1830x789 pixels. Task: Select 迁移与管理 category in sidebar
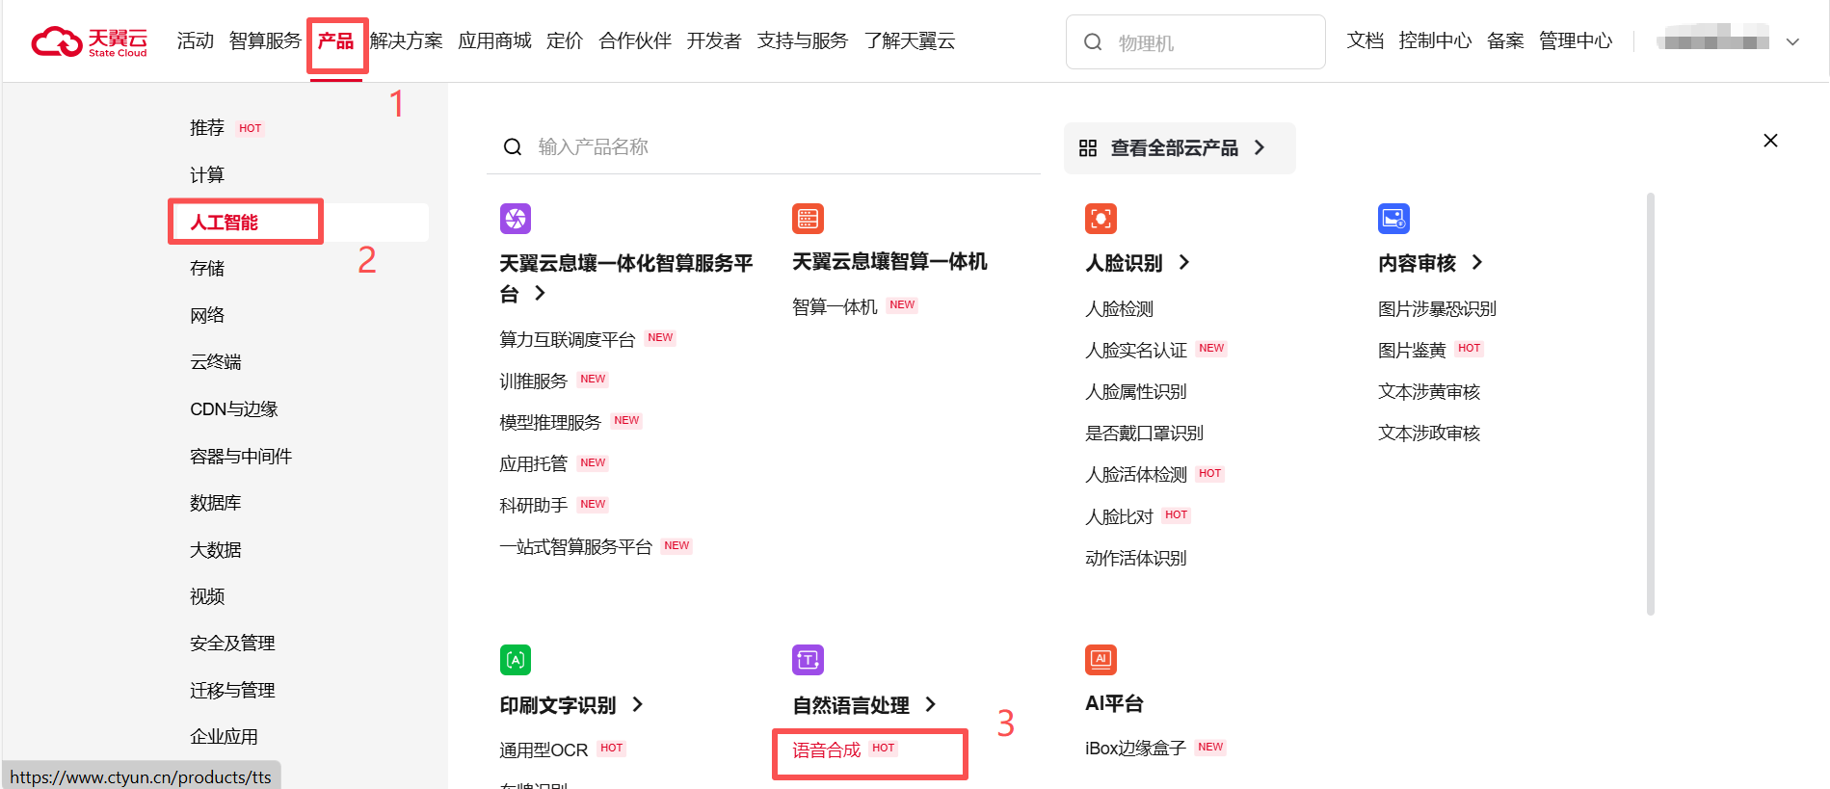point(232,690)
